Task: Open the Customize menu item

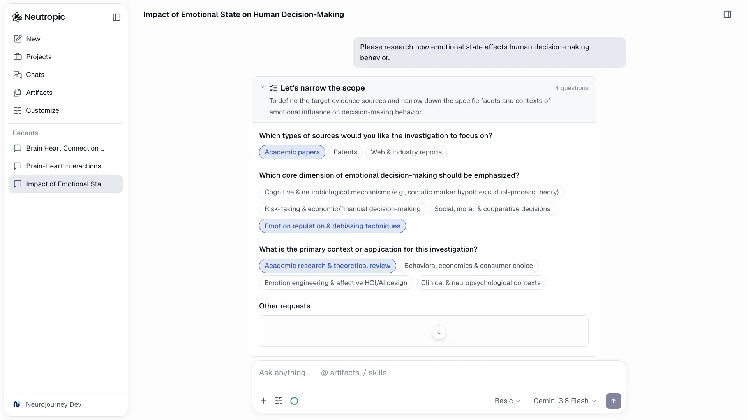Action: point(66,110)
